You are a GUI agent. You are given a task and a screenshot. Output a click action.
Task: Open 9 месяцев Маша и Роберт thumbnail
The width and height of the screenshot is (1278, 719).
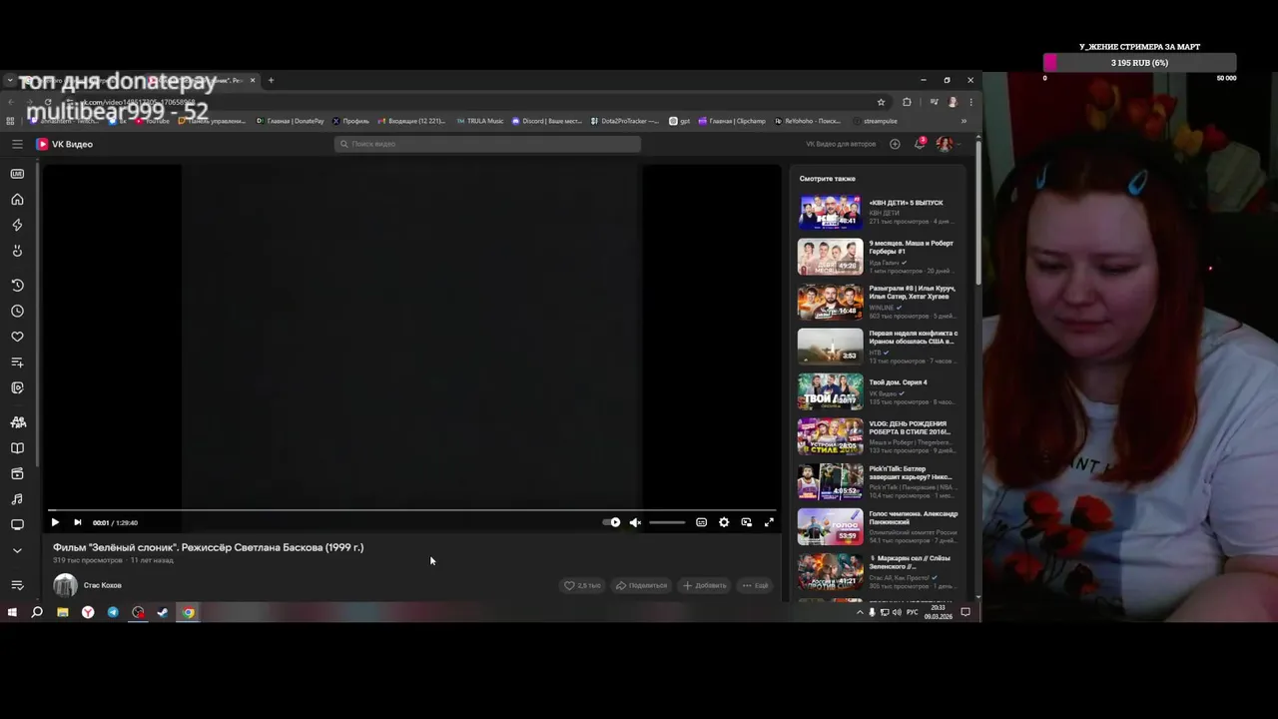[x=830, y=257]
